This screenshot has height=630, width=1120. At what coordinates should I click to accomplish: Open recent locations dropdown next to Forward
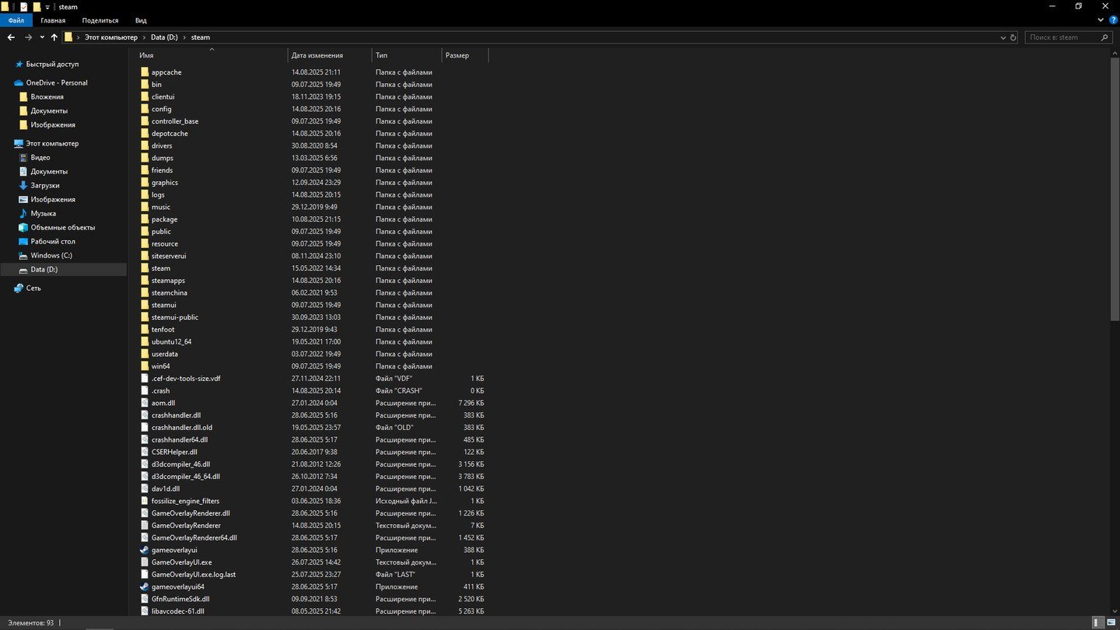[42, 37]
